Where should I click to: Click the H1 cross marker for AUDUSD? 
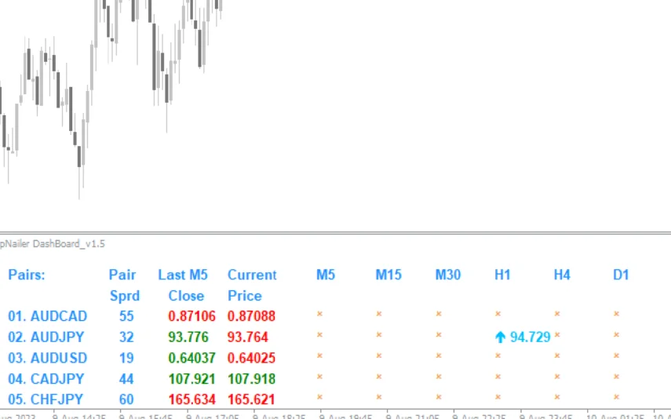point(498,355)
